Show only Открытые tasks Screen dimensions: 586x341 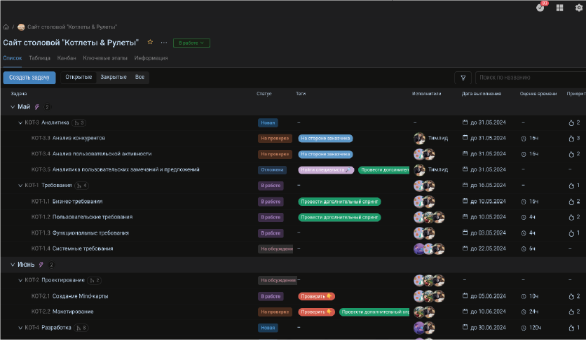[79, 77]
